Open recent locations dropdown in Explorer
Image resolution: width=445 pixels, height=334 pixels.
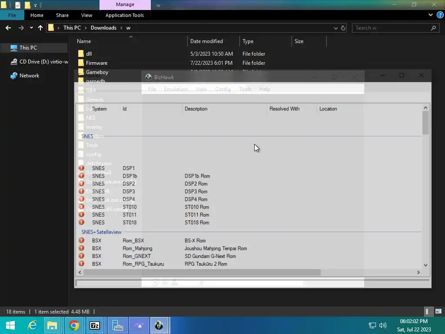(x=31, y=28)
